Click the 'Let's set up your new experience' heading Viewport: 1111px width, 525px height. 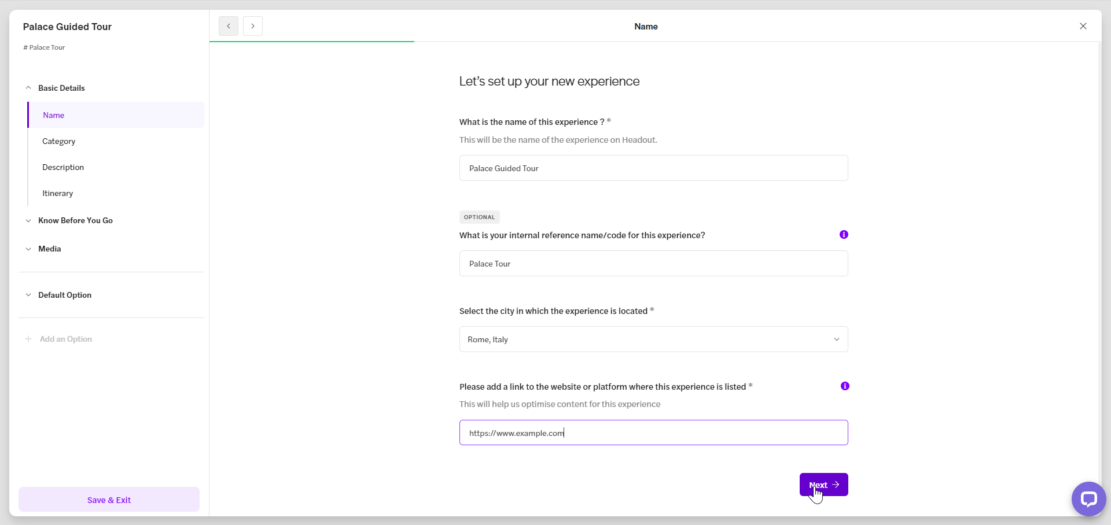coord(549,82)
